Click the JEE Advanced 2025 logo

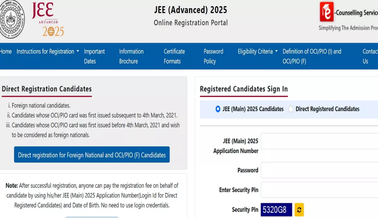(48, 20)
